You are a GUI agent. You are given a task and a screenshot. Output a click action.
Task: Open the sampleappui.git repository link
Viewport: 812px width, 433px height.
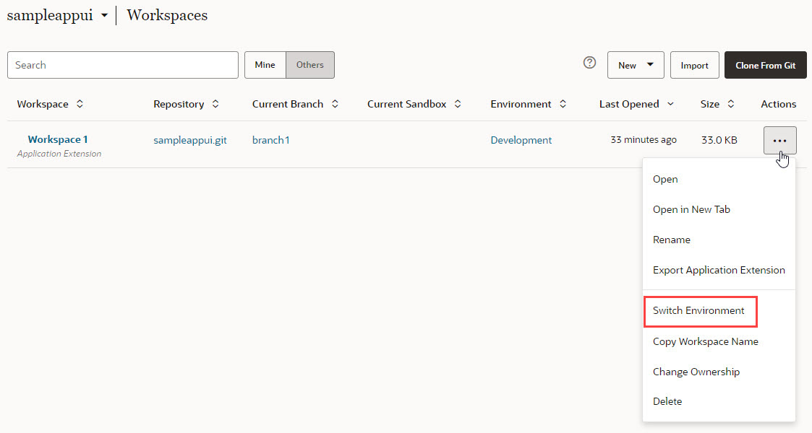coord(190,140)
